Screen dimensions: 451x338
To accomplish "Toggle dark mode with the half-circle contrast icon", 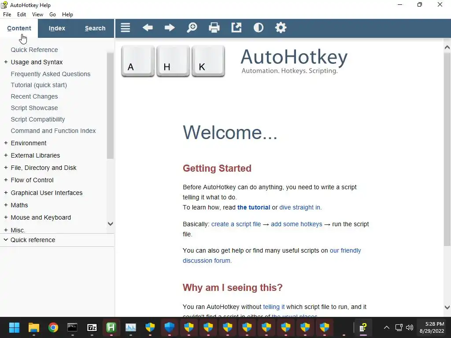I will coord(259,28).
